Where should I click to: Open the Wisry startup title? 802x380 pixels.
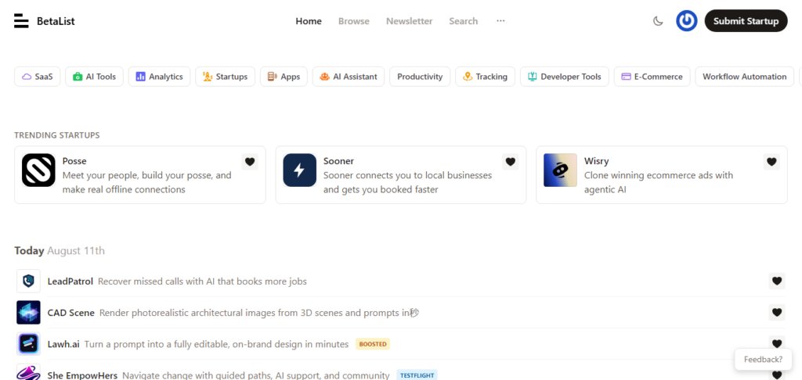click(x=596, y=161)
